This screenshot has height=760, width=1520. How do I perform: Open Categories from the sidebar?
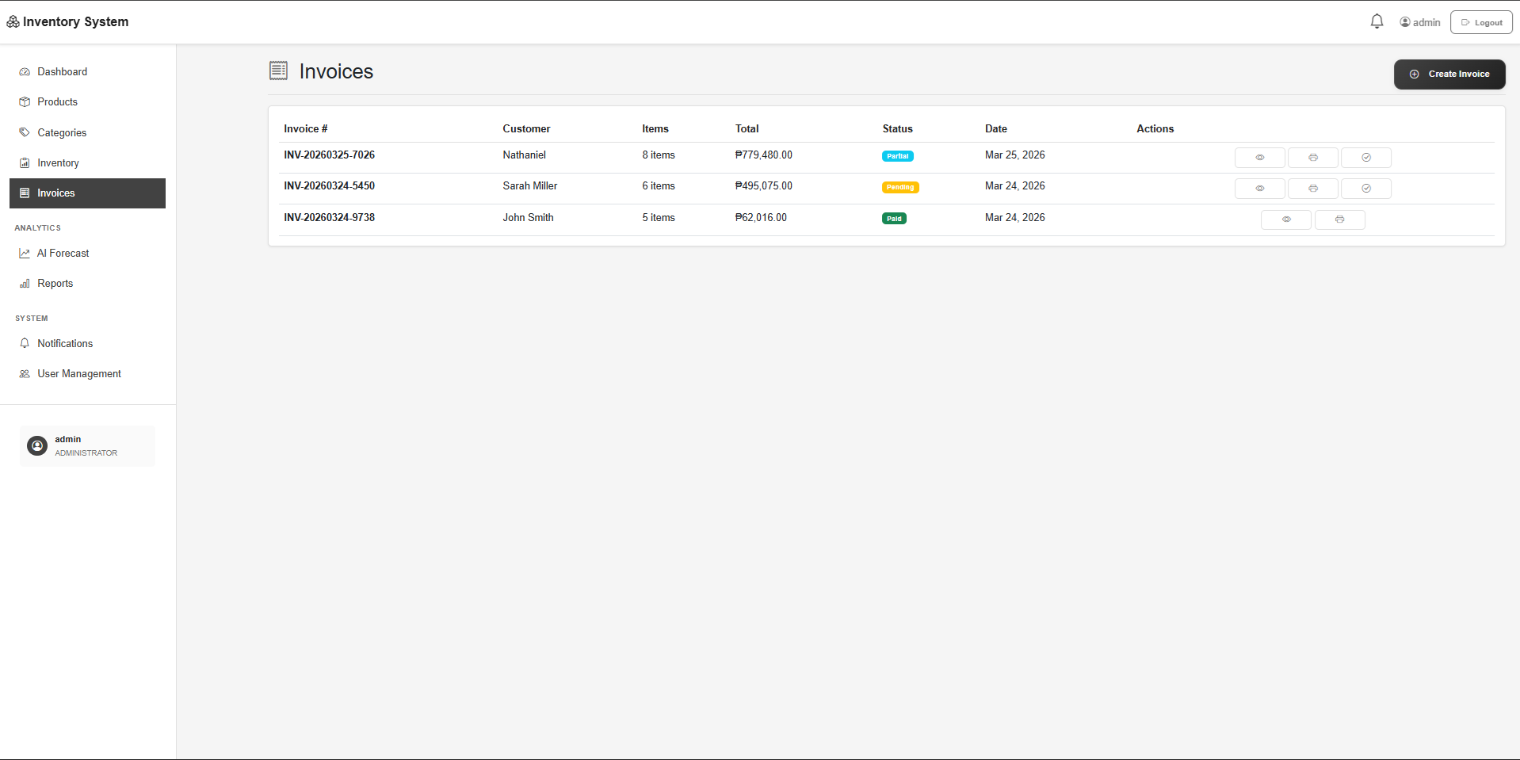(x=62, y=133)
